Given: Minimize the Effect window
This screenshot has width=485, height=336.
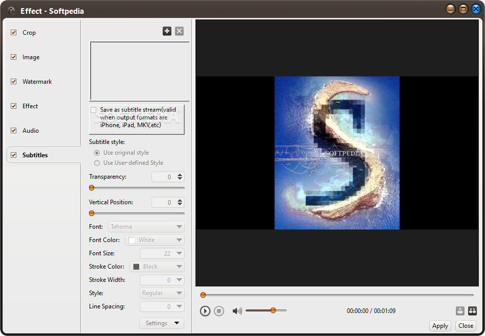Looking at the screenshot, I should [450, 9].
